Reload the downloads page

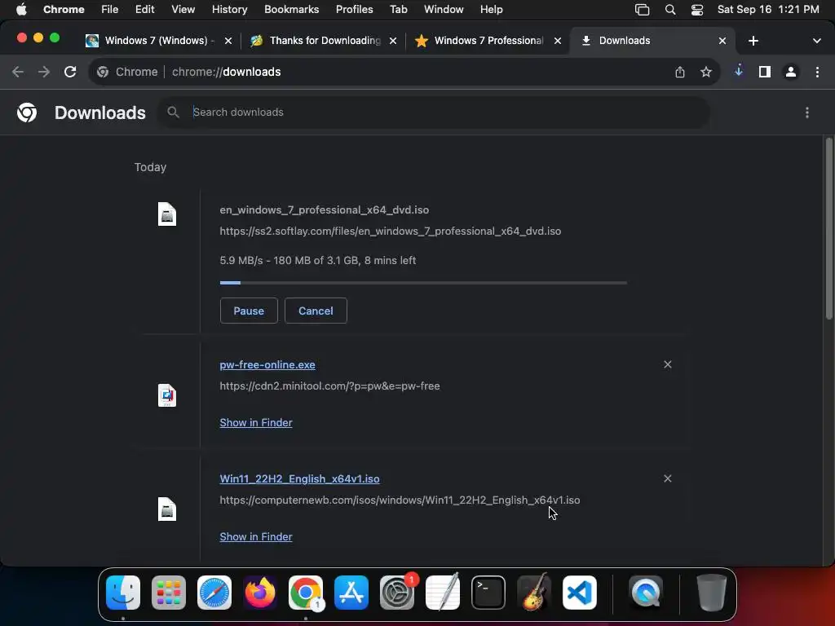point(70,72)
